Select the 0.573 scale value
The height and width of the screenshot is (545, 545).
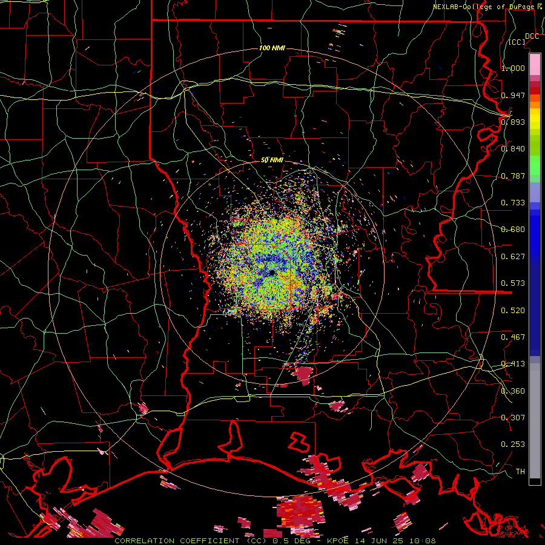513,283
